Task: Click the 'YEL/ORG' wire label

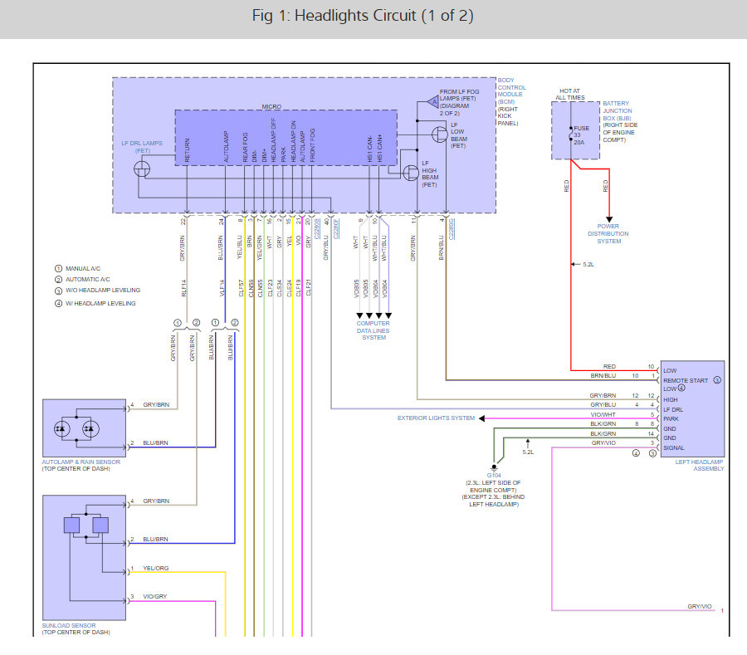Action: [156, 569]
